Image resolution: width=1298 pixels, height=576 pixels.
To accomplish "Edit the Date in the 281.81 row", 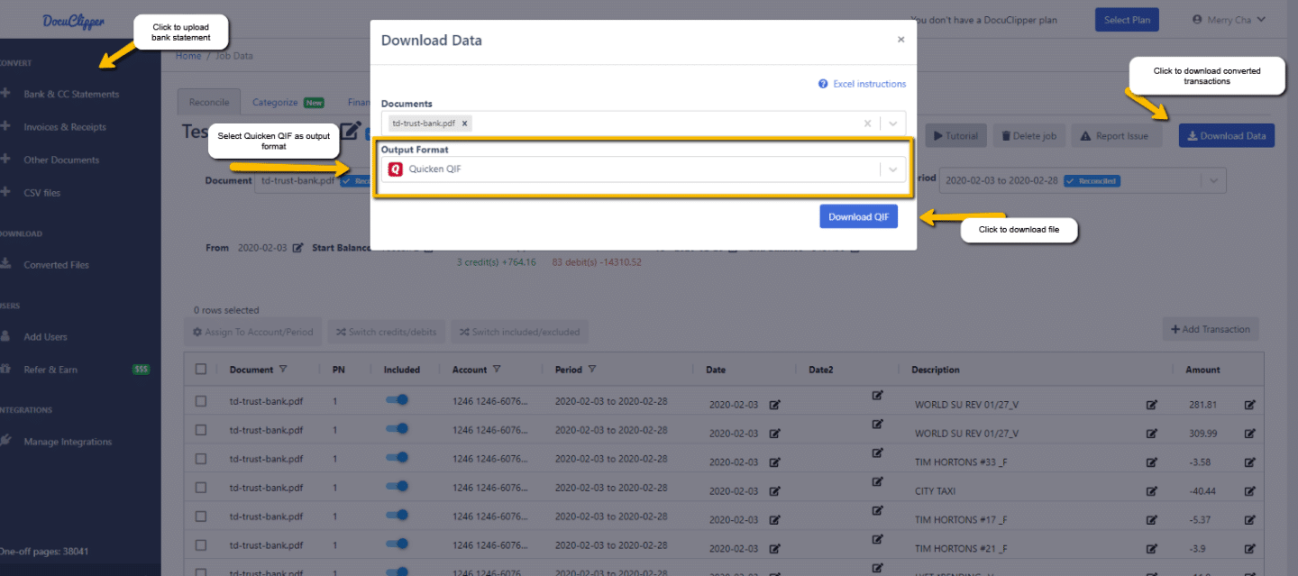I will [775, 405].
